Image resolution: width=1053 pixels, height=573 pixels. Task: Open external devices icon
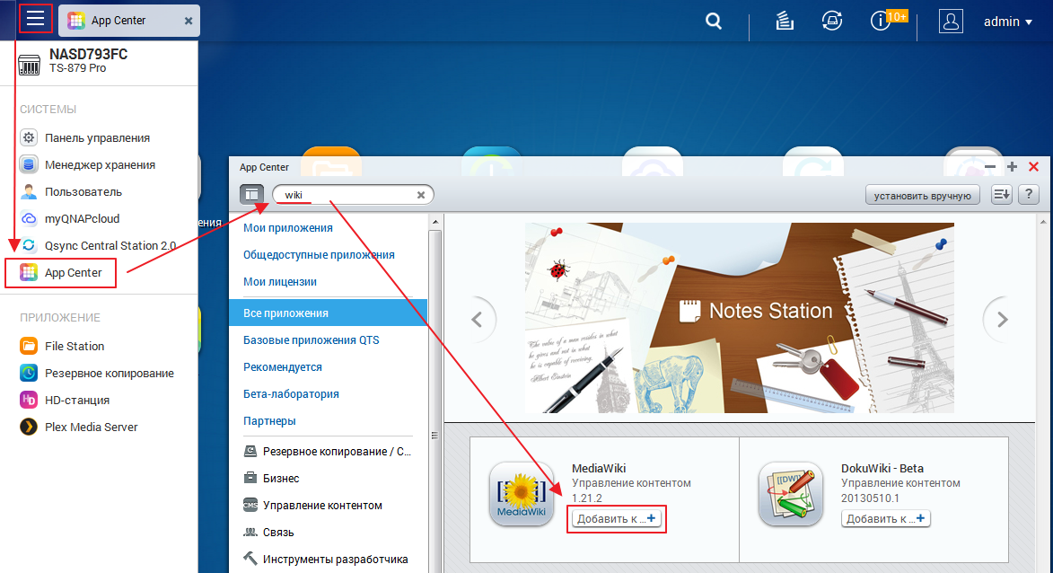pyautogui.click(x=832, y=22)
